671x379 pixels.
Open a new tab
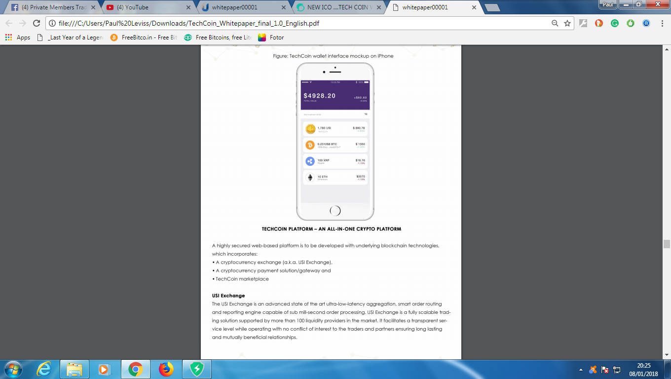click(492, 8)
